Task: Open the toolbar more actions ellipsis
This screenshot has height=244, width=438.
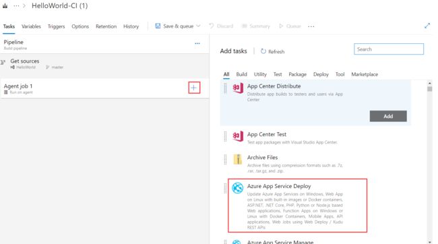Action: point(311,26)
